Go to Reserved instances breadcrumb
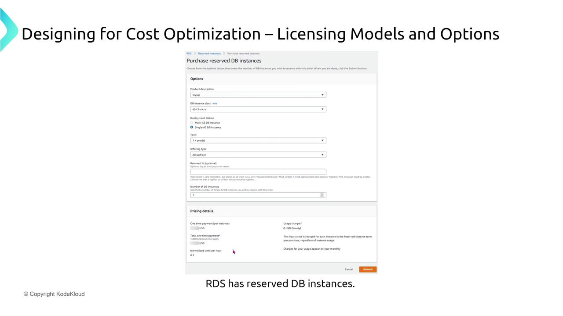Viewport: 563px width, 316px height. coord(209,54)
